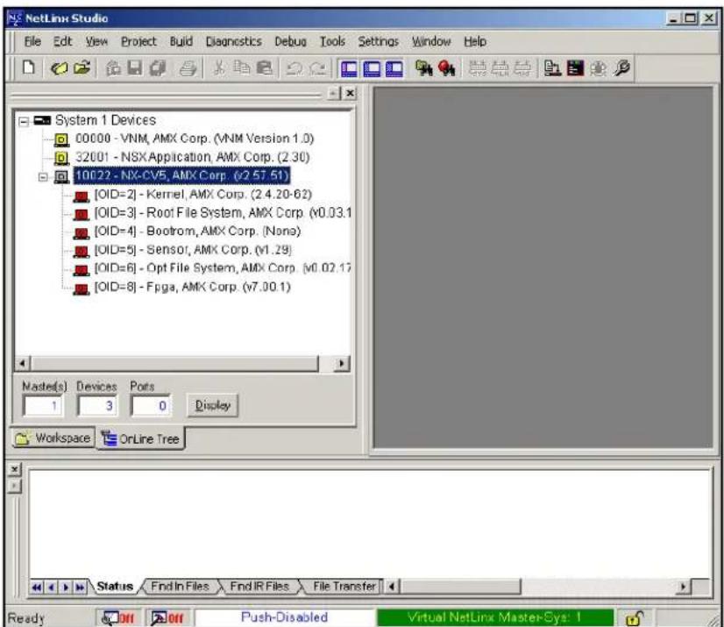724x627 pixels.
Task: Click the file transfer toolbar icon
Action: [552, 68]
